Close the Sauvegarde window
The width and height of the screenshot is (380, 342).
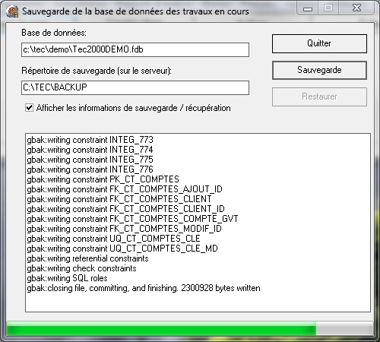pos(356,8)
